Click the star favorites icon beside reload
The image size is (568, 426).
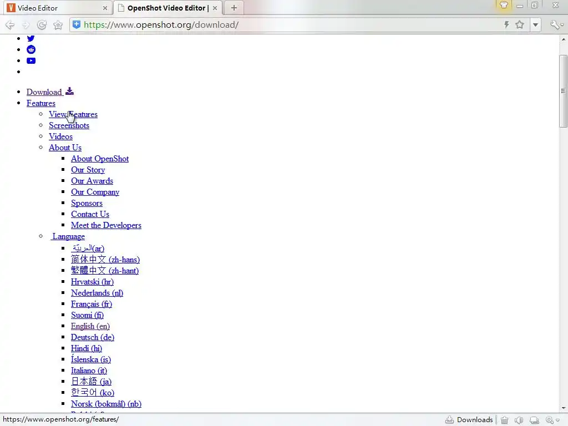(58, 24)
